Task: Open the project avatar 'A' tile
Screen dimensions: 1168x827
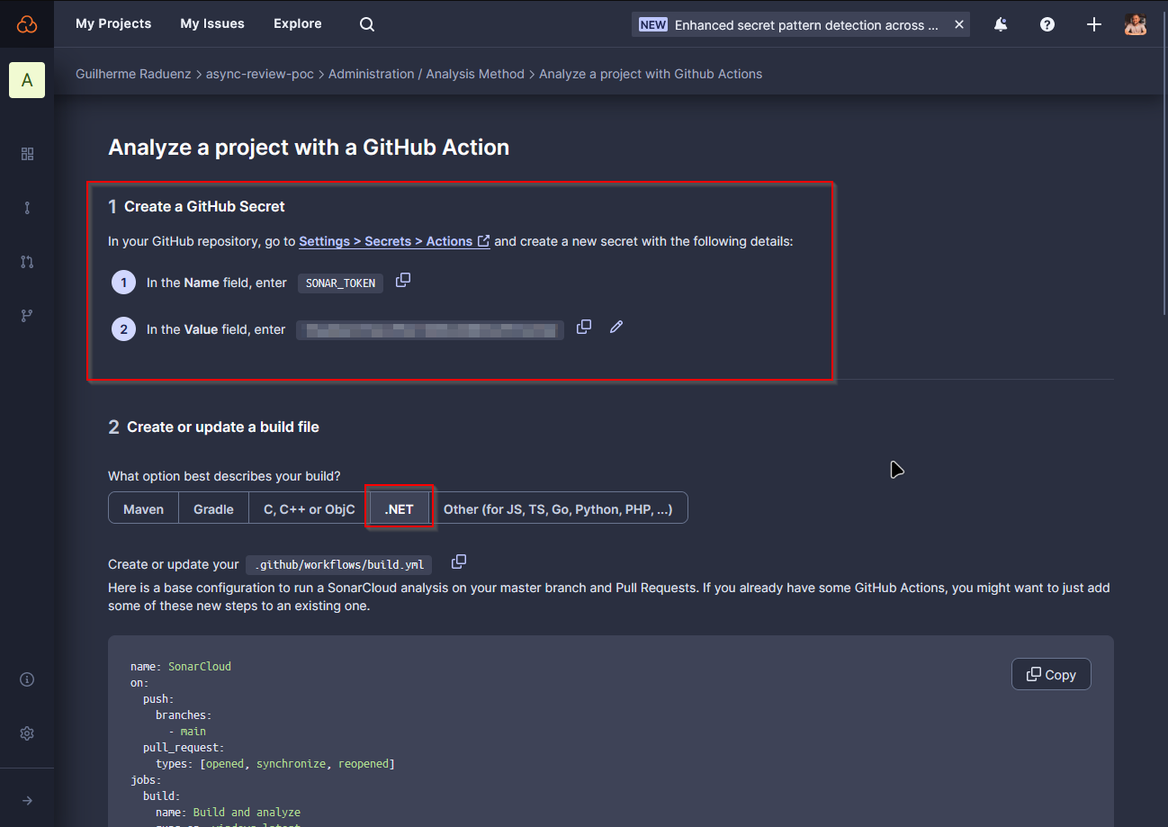Action: (27, 80)
